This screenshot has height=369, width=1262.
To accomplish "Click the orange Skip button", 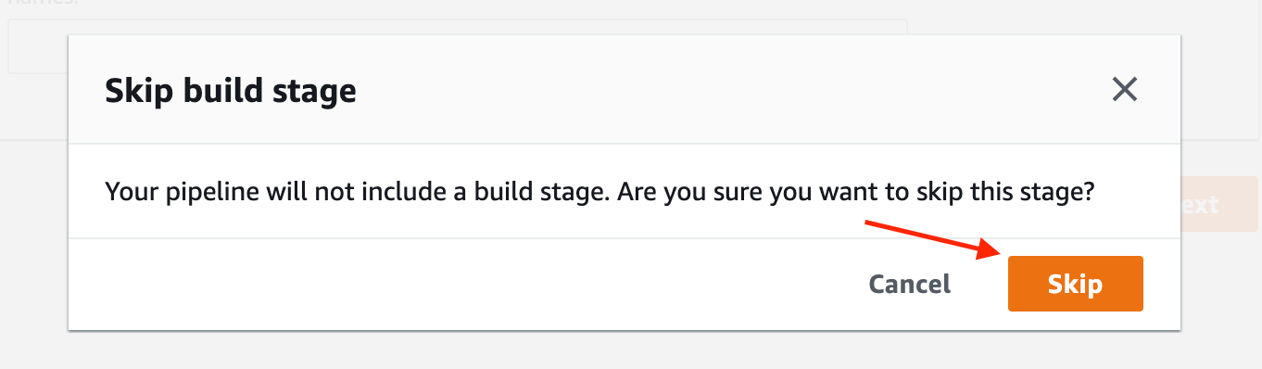I will 1076,284.
